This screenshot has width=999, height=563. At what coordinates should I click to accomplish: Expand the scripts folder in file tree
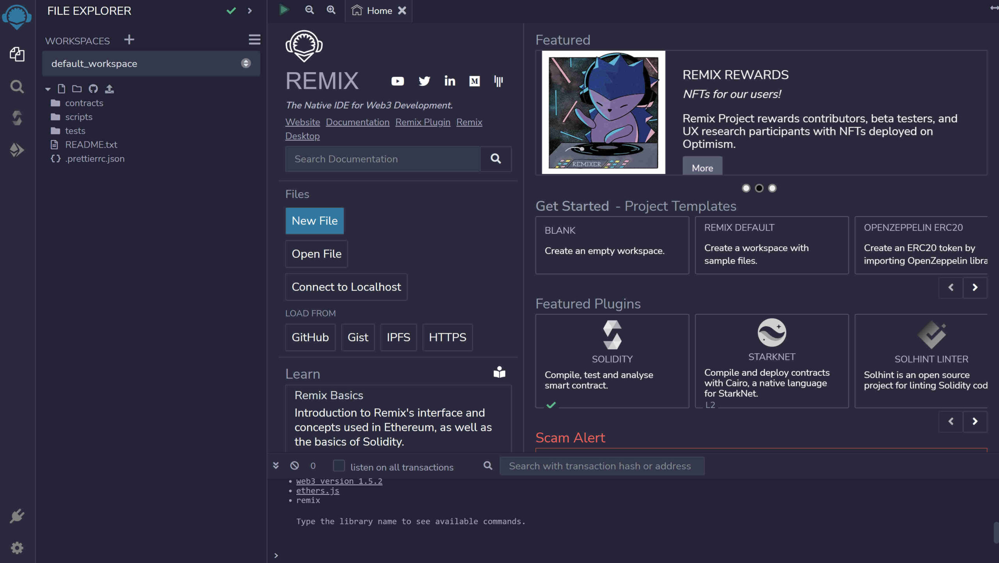pyautogui.click(x=78, y=117)
